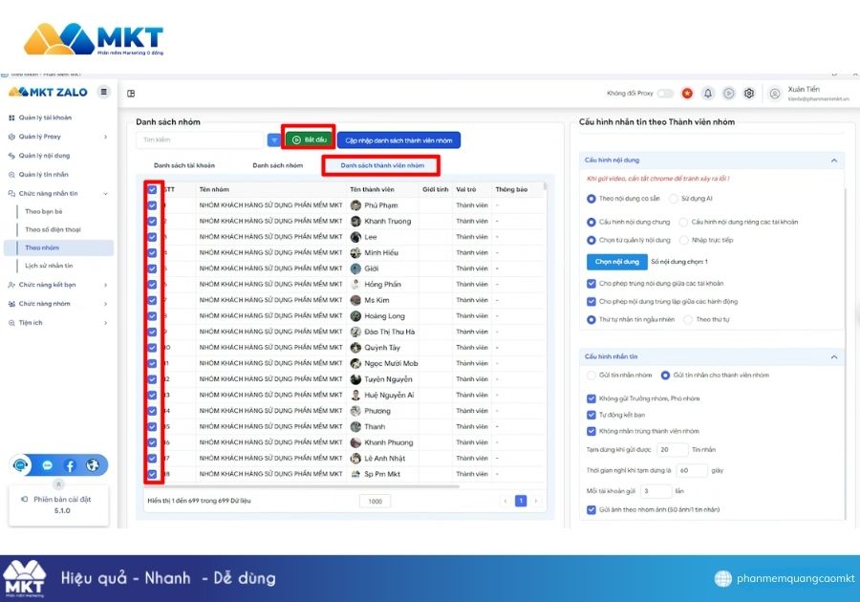Click the Chọn nội dung button
860x602 pixels.
[x=614, y=261]
